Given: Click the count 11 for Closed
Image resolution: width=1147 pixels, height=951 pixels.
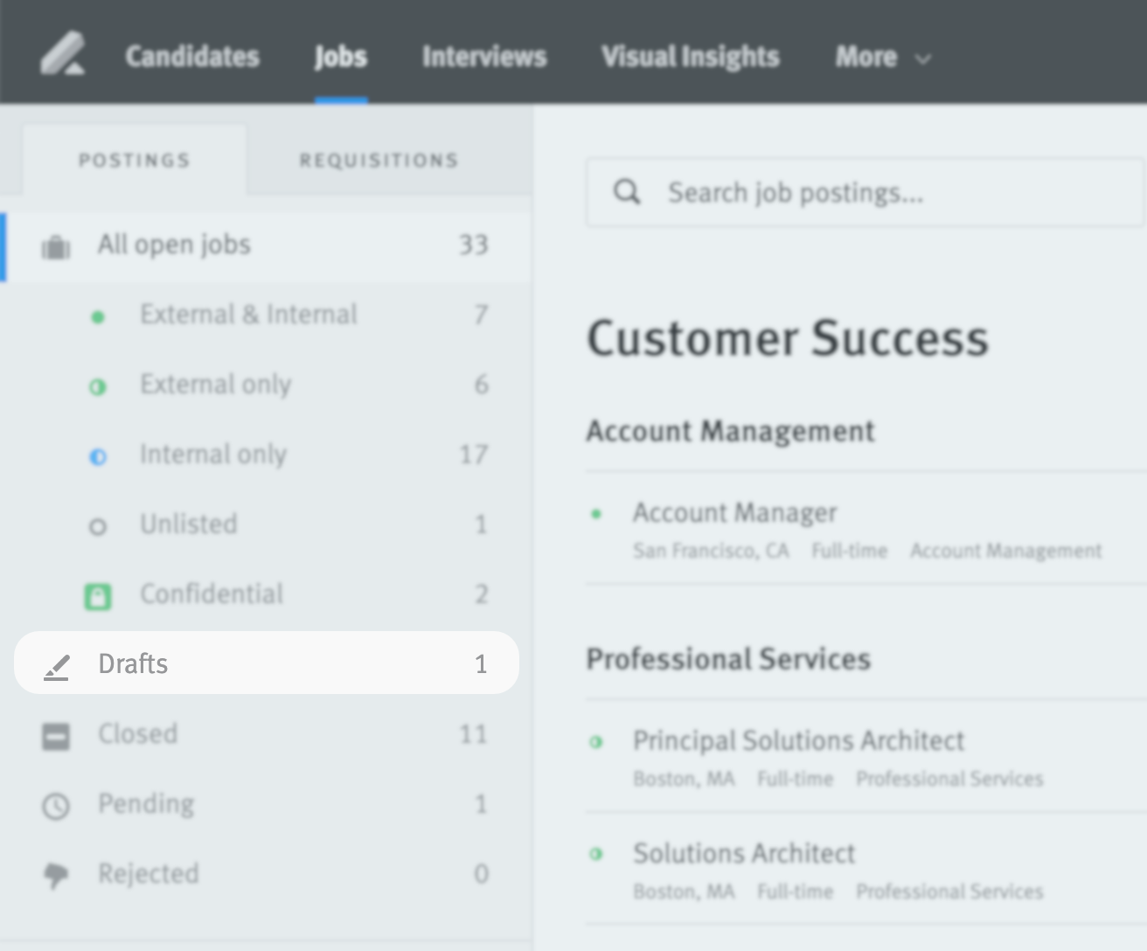Looking at the screenshot, I should [x=474, y=734].
